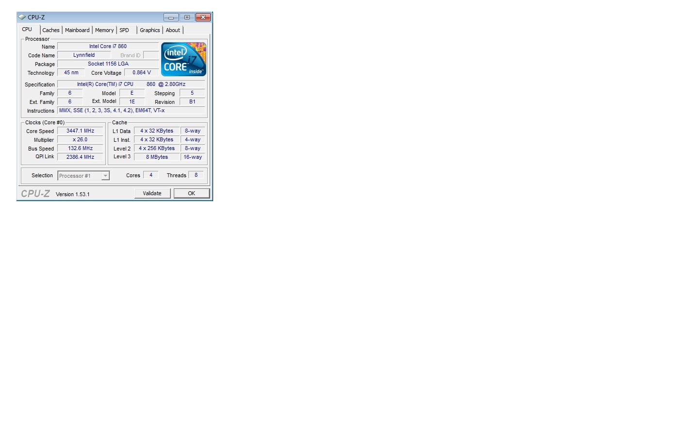Click the Level 3 16-way value
The image size is (699, 437).
coord(193,157)
